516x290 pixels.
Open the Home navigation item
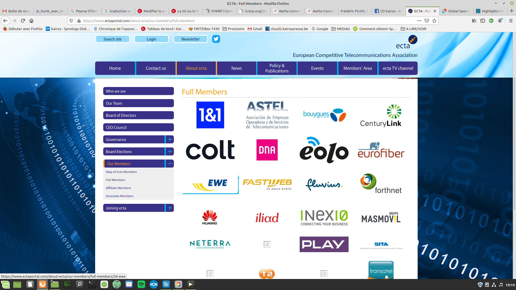pos(115,68)
